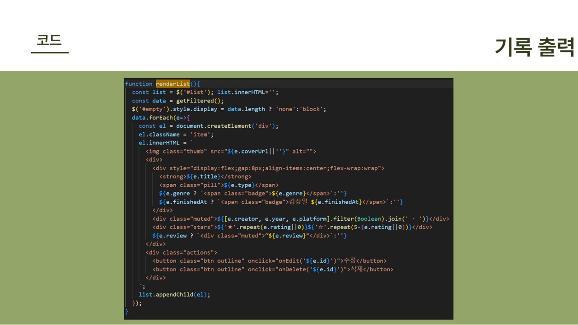Image resolution: width=578 pixels, height=325 pixels.
Task: Click the el.className = 'item' line
Action: point(176,135)
